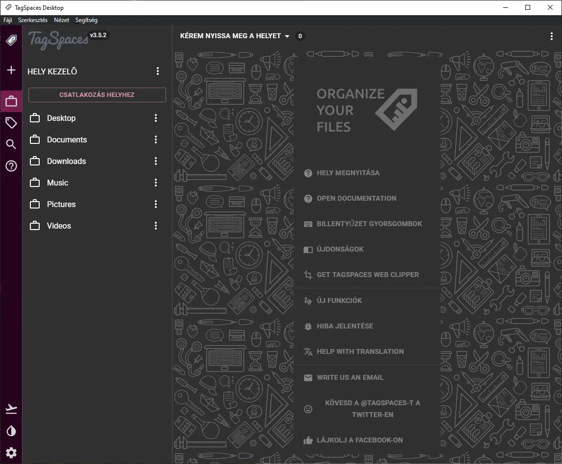Open the tag library icon
This screenshot has height=464, width=562.
pyautogui.click(x=11, y=123)
